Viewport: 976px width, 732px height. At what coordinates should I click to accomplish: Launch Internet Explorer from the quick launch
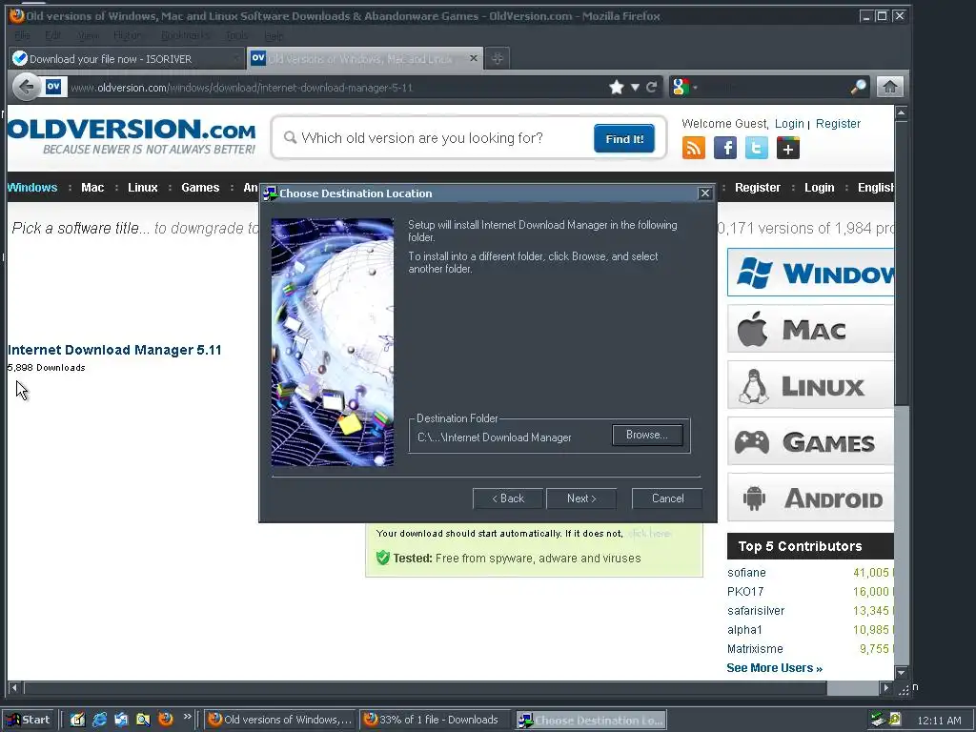tap(99, 720)
